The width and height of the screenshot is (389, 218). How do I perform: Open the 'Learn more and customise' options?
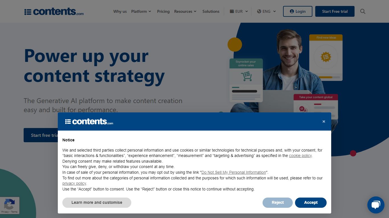click(97, 202)
